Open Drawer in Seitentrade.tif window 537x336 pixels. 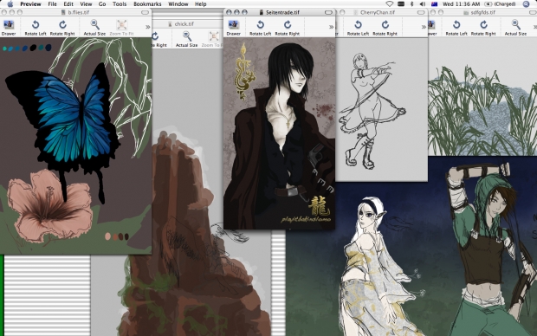click(234, 28)
